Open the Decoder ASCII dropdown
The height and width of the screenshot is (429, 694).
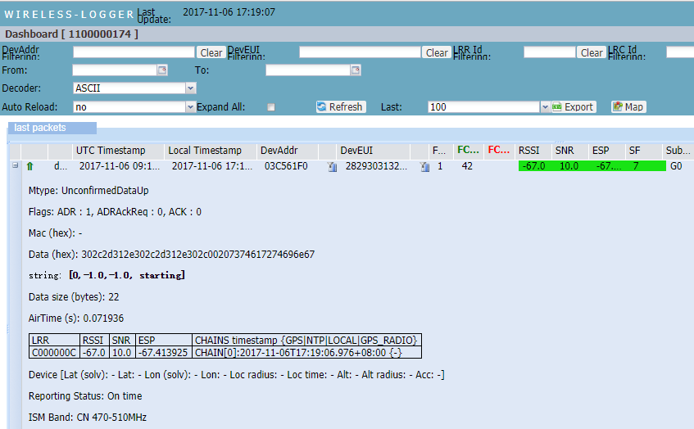click(190, 88)
